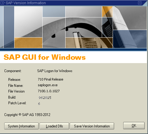The width and height of the screenshot is (148, 134).
Task: Close the SAP Version Information dialog
Action: pos(140,3)
